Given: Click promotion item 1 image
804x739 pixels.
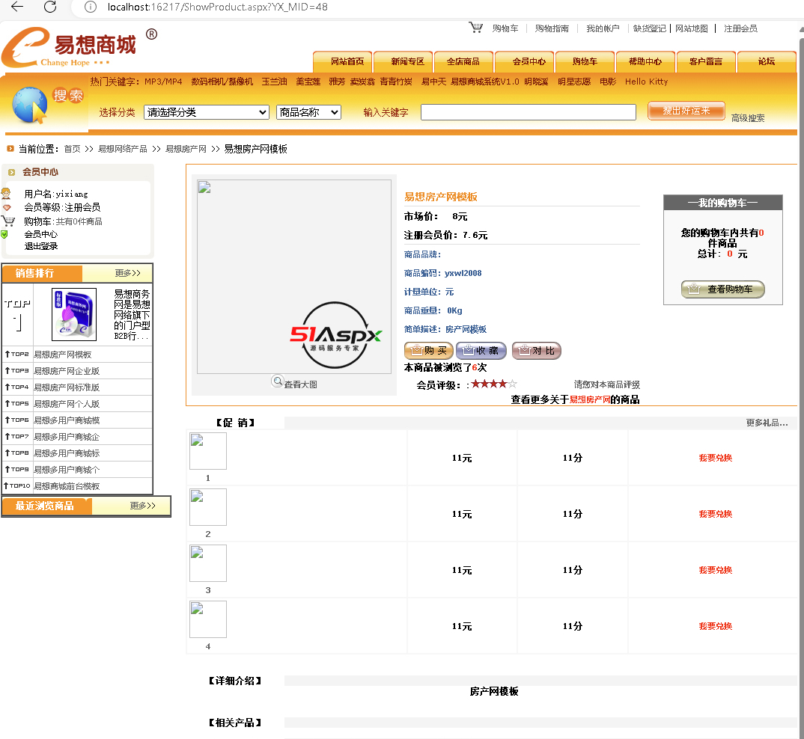Looking at the screenshot, I should 208,451.
